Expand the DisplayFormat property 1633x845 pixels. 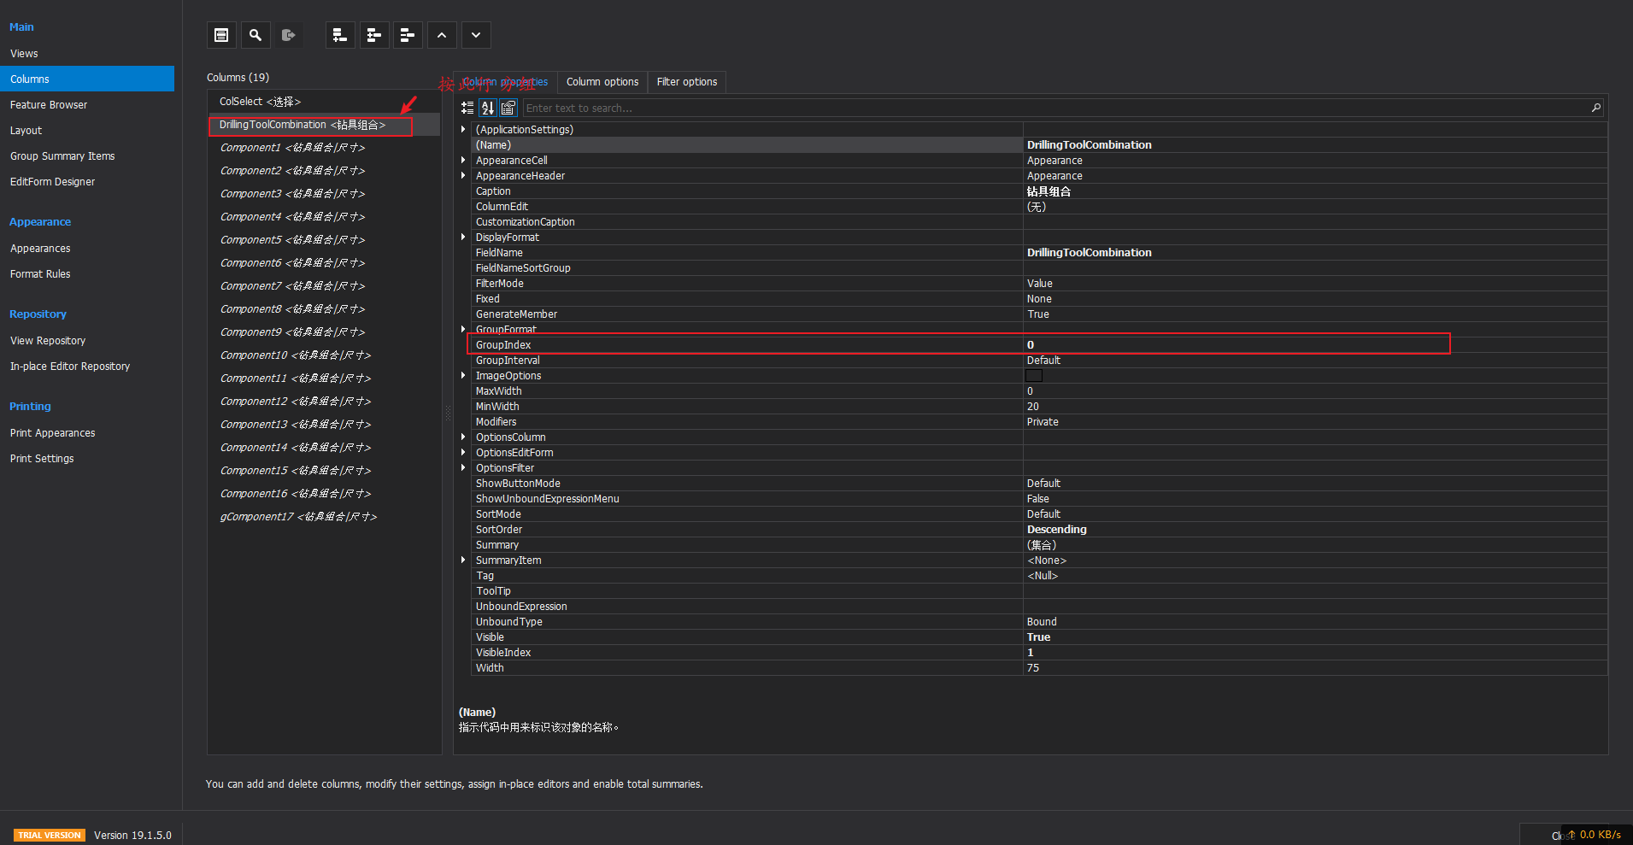[x=463, y=237]
